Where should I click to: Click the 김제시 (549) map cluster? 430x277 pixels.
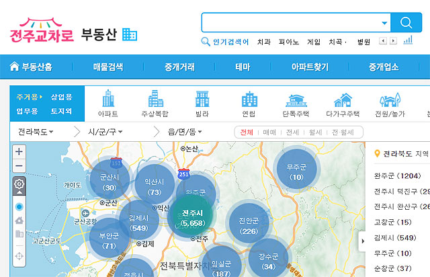coord(139,221)
